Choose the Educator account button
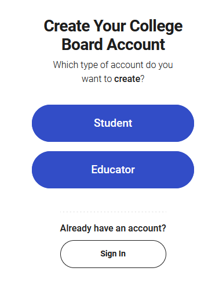 (113, 170)
